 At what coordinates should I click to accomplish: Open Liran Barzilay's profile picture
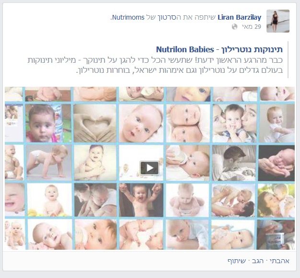278,21
